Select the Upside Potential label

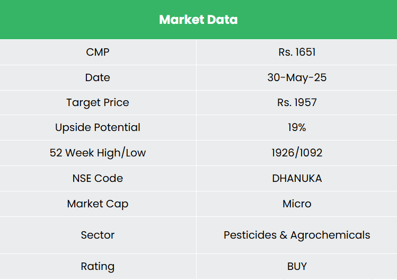coord(98,127)
